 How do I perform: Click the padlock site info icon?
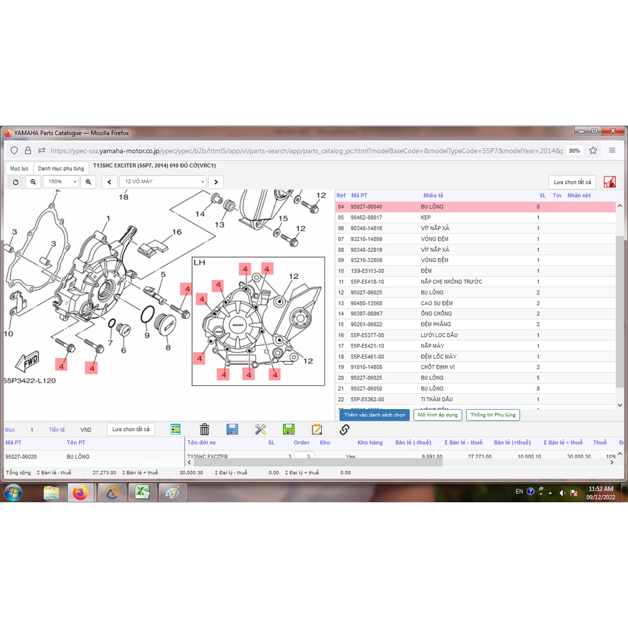pos(28,151)
